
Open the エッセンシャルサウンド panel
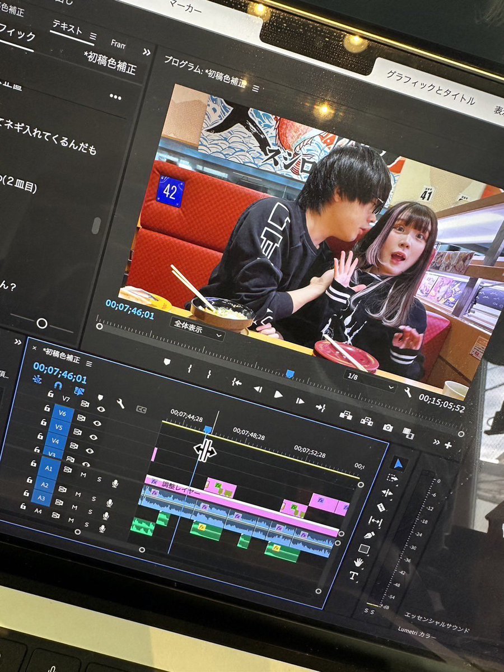437,623
